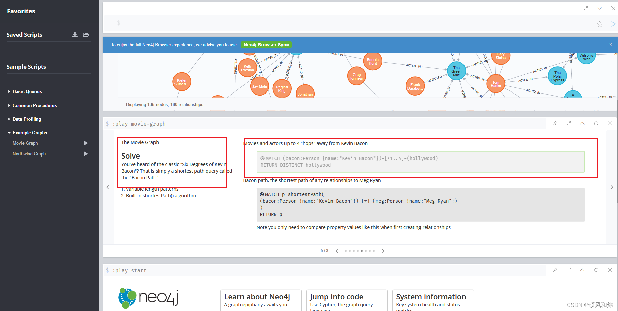Select the Regina King person node
Image resolution: width=618 pixels, height=311 pixels.
click(x=282, y=88)
